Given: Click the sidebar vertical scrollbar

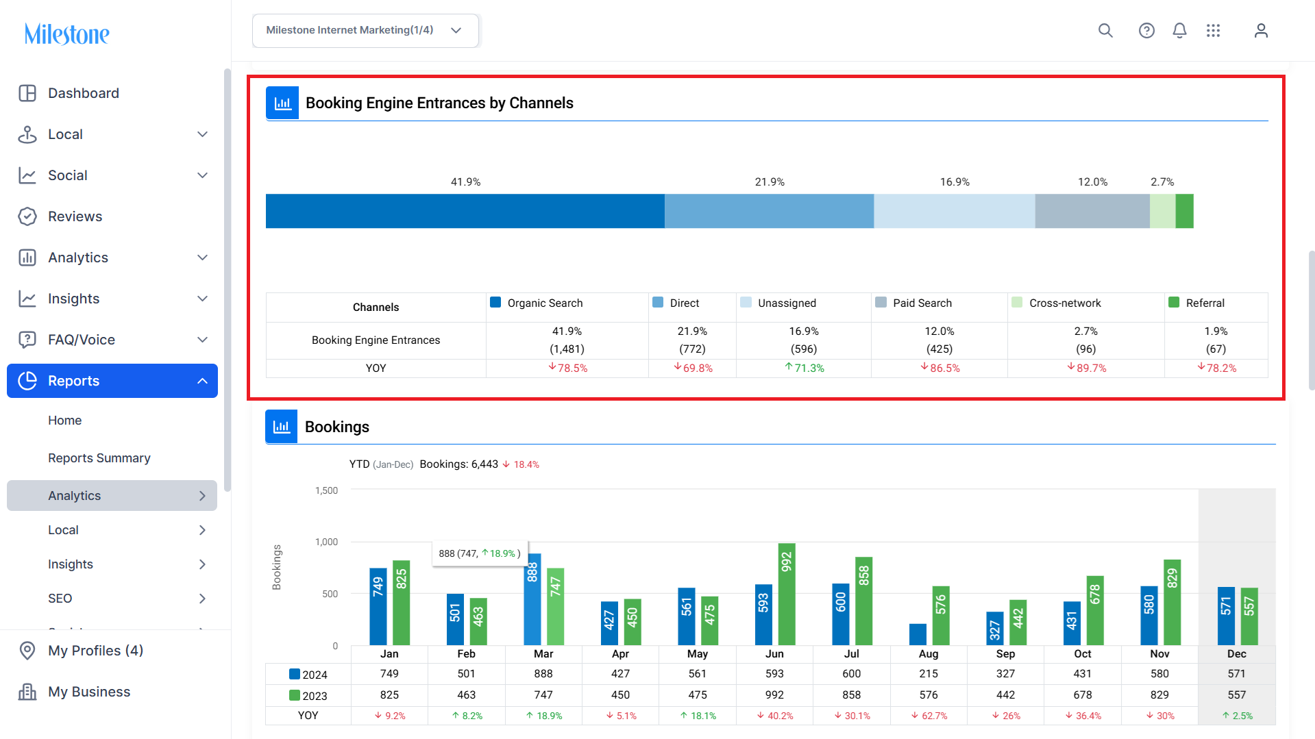Looking at the screenshot, I should 228,280.
